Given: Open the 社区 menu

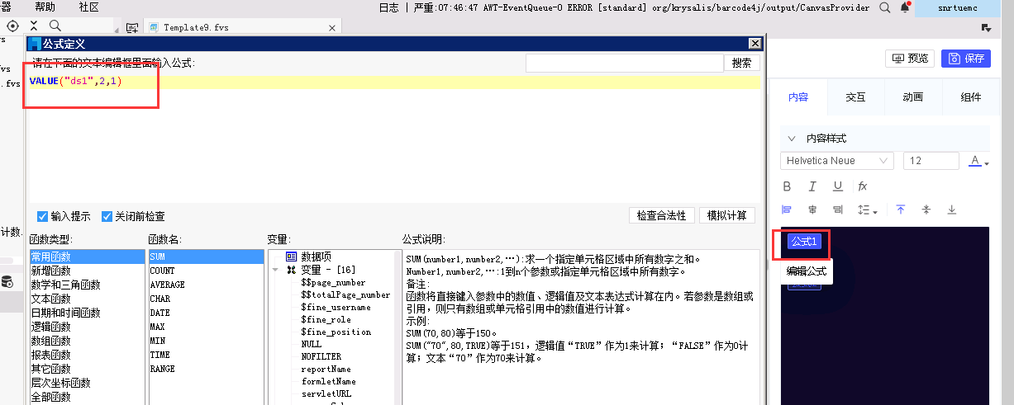Looking at the screenshot, I should (x=89, y=7).
